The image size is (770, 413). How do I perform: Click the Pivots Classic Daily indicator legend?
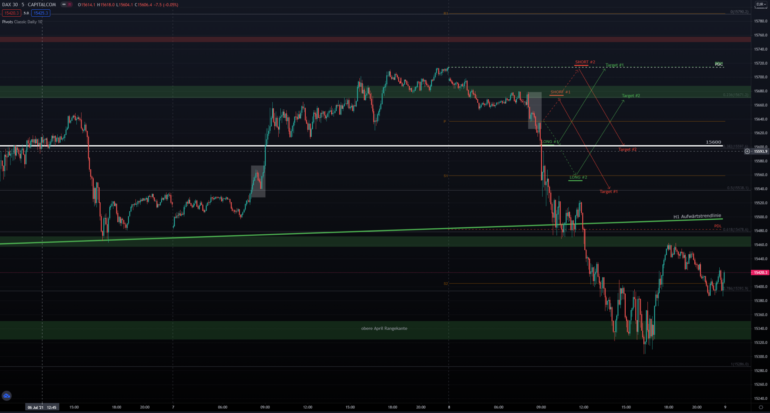[x=22, y=22]
